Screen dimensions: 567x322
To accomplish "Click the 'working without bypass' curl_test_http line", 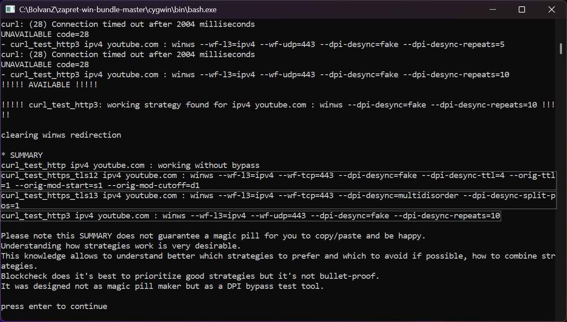I will tap(130, 165).
